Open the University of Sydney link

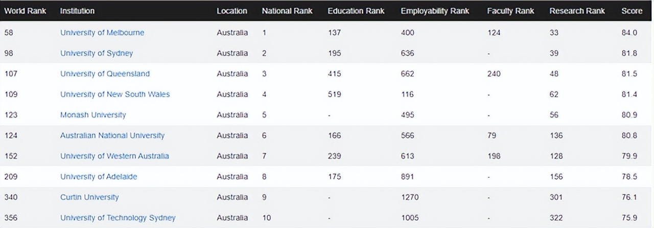click(97, 53)
